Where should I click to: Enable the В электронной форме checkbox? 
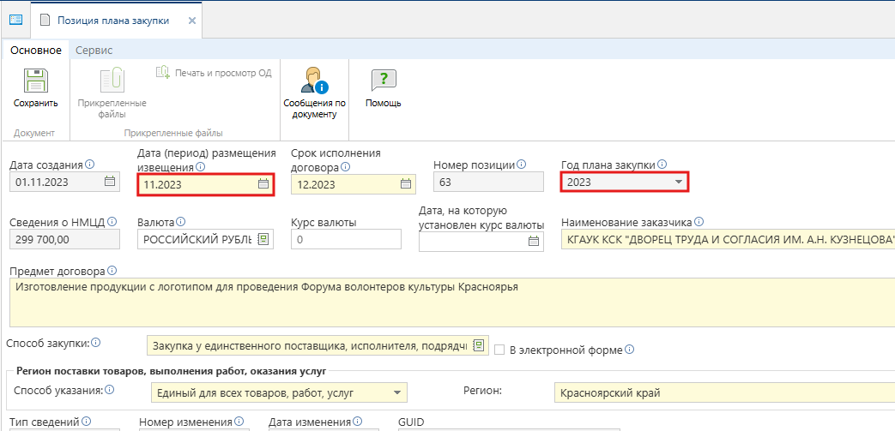(x=499, y=350)
